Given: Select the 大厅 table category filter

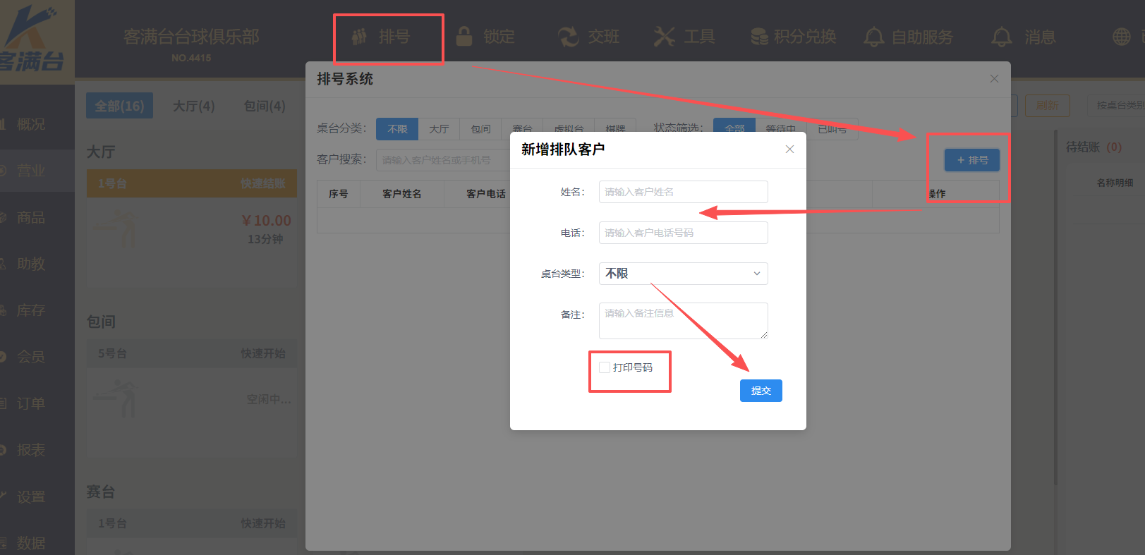Looking at the screenshot, I should click(x=439, y=129).
